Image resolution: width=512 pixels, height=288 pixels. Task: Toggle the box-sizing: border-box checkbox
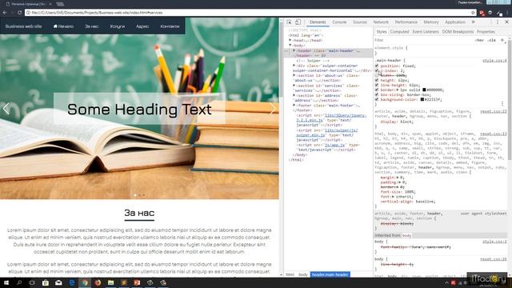[377, 94]
